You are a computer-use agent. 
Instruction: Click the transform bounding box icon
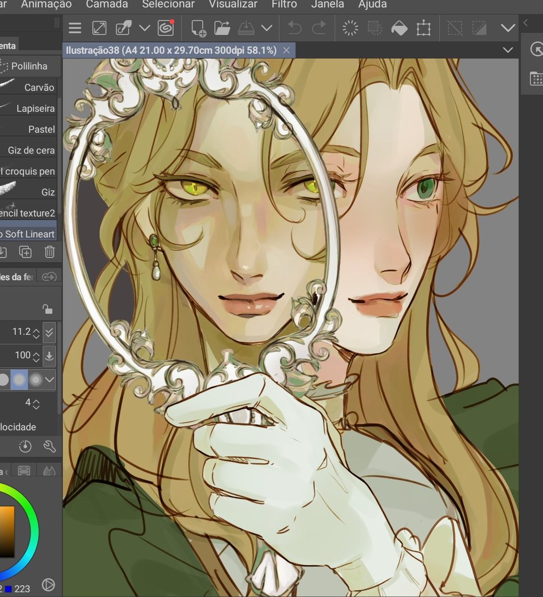tap(424, 28)
